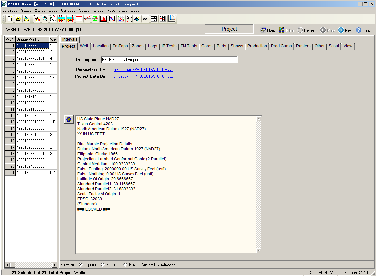This screenshot has width=376, height=276.
Task: Click the red-dotted crossplot grid icon
Action: coord(88,19)
